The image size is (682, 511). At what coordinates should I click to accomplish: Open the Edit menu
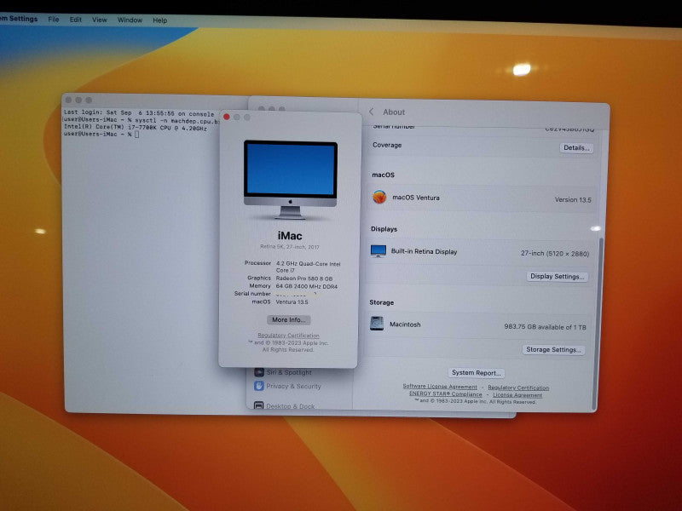[x=76, y=20]
